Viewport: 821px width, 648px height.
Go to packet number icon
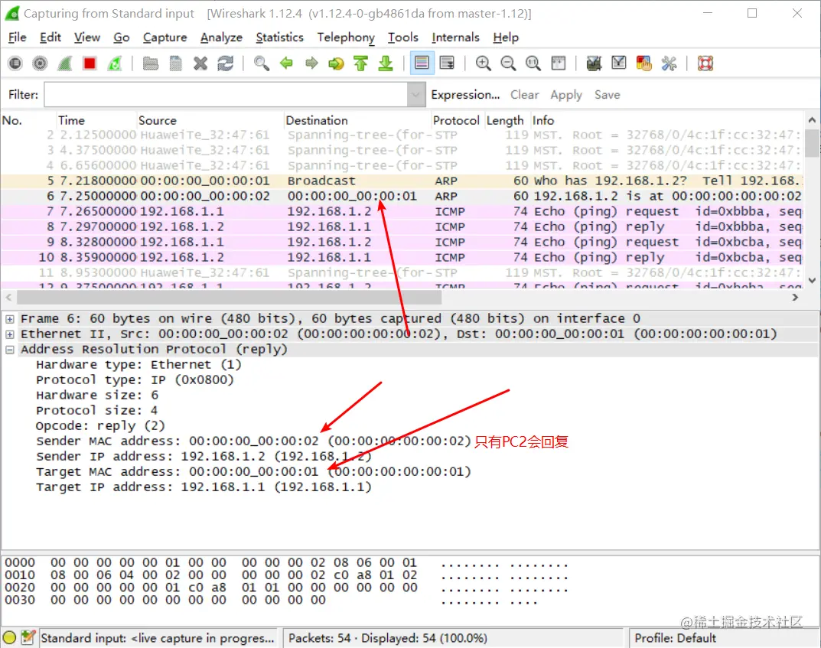tap(336, 63)
